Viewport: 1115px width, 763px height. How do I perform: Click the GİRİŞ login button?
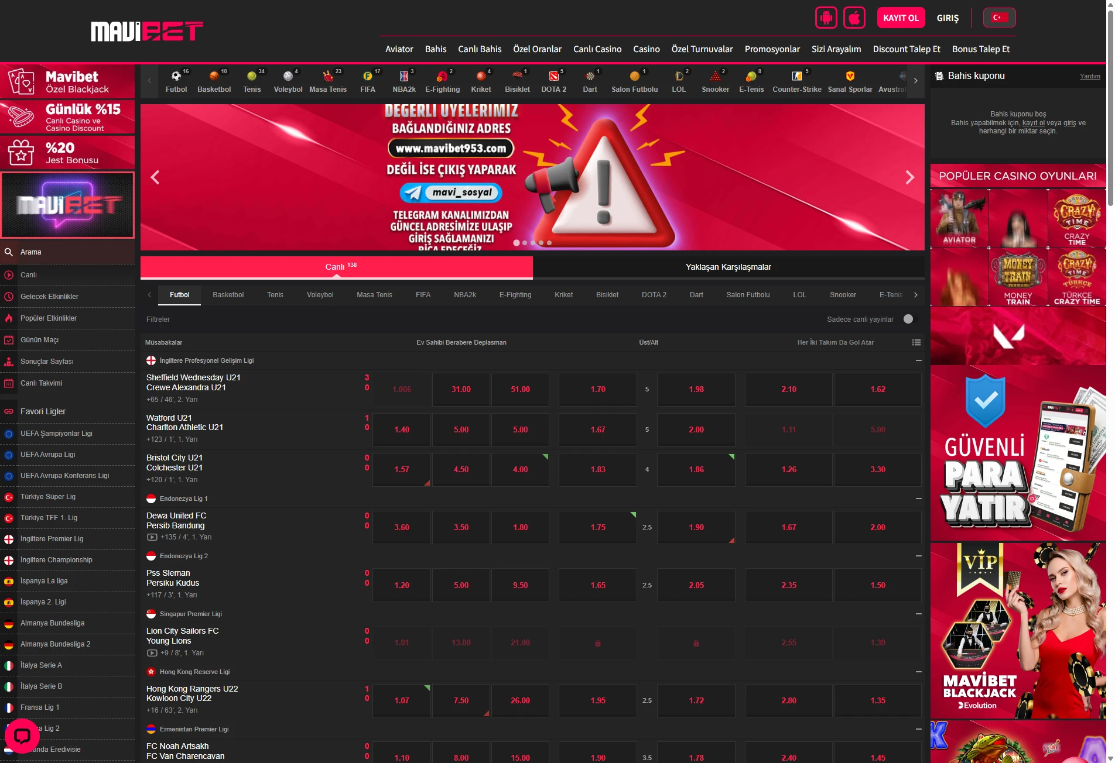948,18
